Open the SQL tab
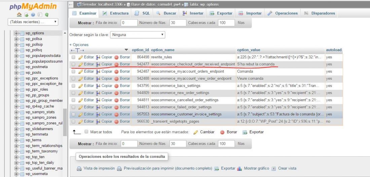The image size is (370, 177). tap(142, 13)
